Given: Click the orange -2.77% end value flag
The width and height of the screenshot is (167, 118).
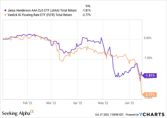Looking at the screenshot, I should coord(150,94).
